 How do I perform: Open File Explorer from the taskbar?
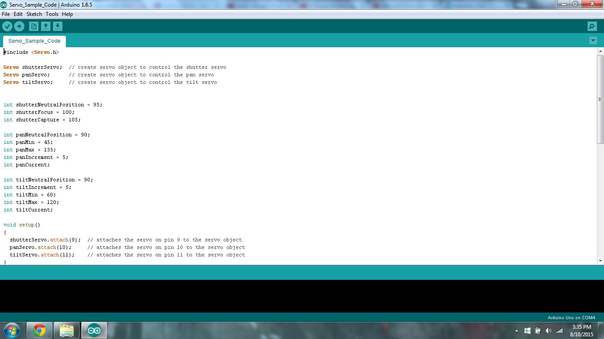[67, 330]
